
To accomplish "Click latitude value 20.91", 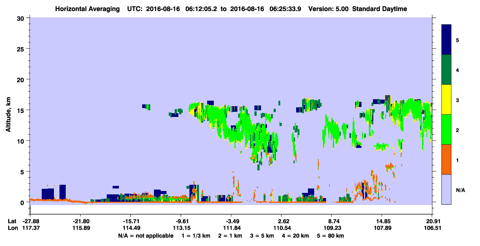I will coord(432,221).
